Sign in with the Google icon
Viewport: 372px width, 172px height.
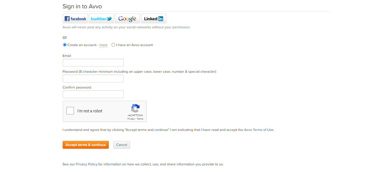(x=127, y=18)
